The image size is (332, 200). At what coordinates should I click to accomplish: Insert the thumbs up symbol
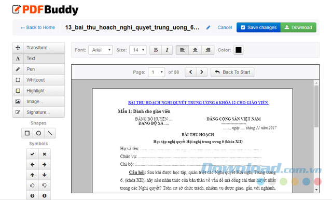coord(32,185)
